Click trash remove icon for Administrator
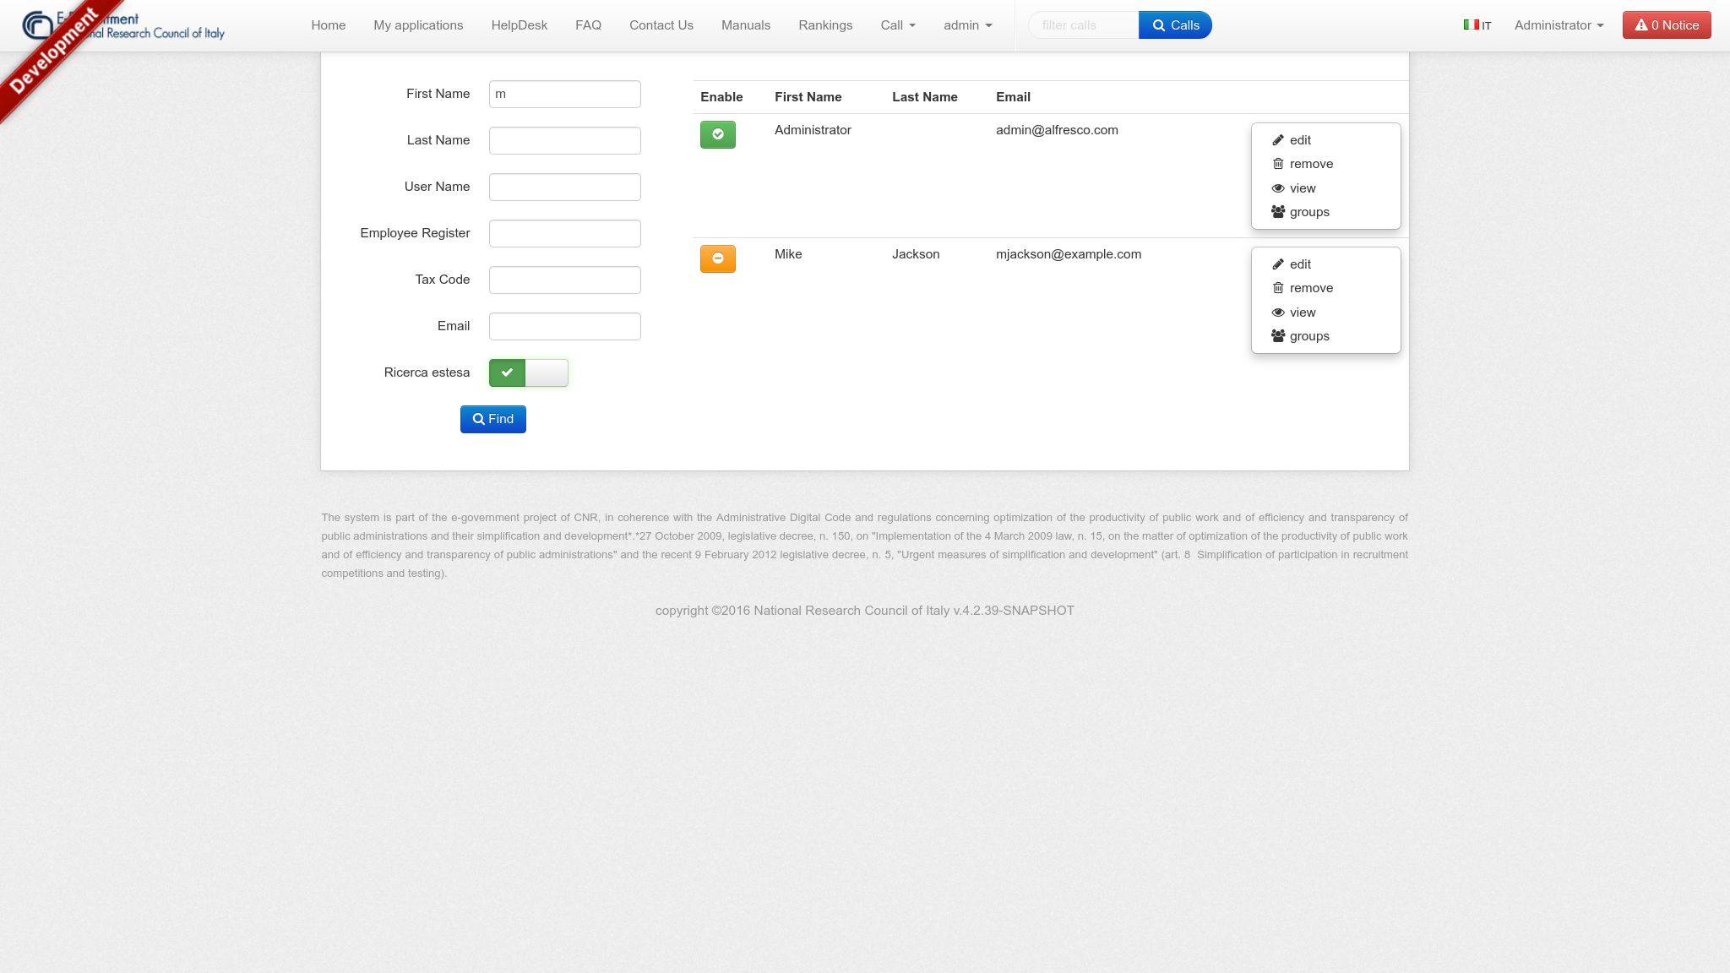This screenshot has width=1730, height=973. click(x=1278, y=164)
